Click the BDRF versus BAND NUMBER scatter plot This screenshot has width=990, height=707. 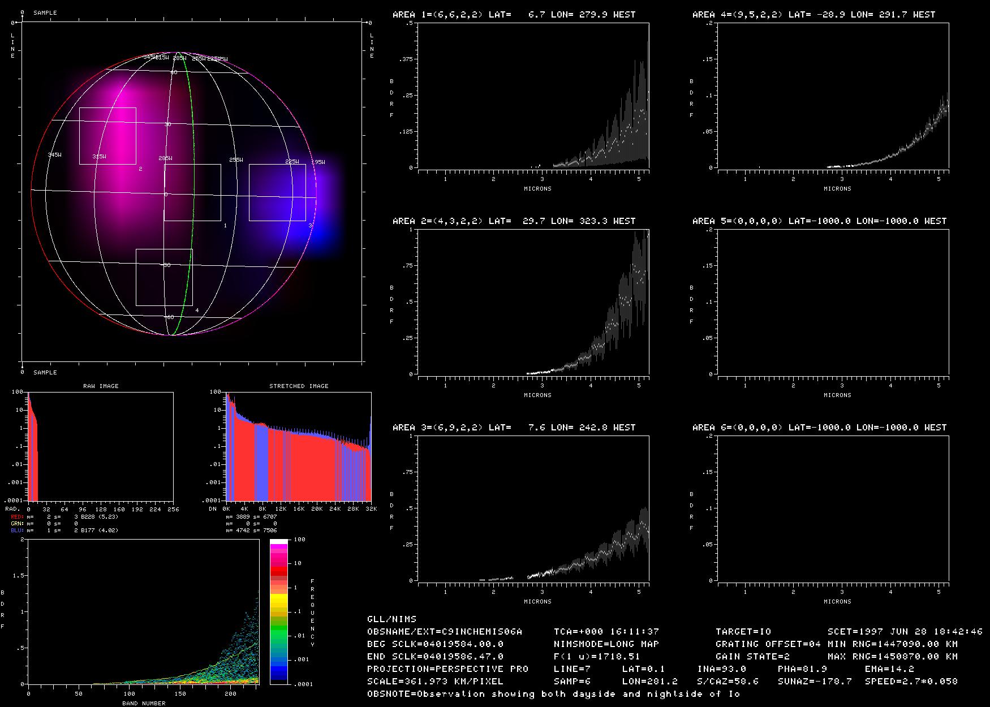point(144,611)
